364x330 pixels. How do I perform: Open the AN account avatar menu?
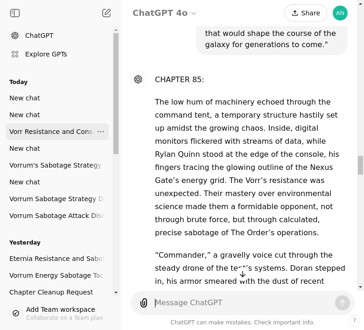pyautogui.click(x=340, y=13)
